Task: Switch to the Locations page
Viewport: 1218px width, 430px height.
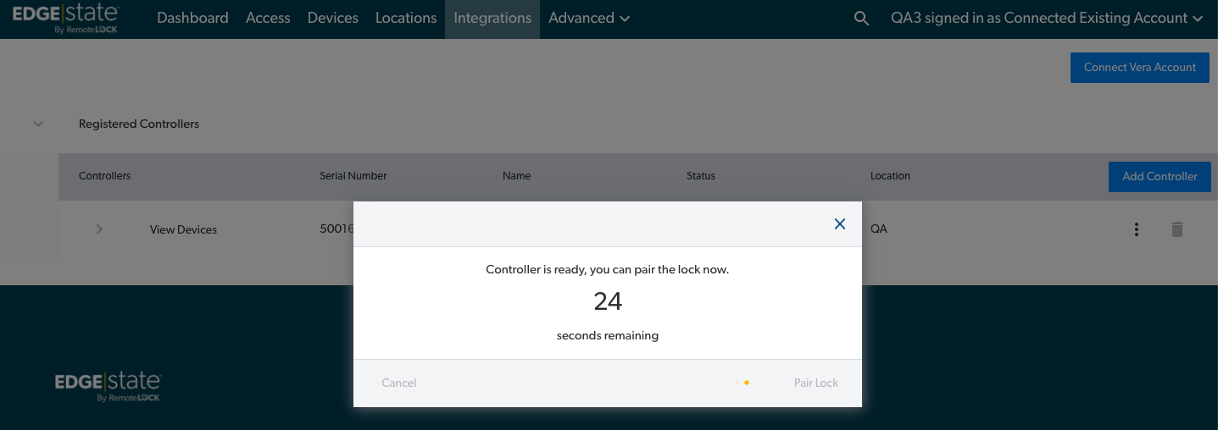Action: coord(406,19)
